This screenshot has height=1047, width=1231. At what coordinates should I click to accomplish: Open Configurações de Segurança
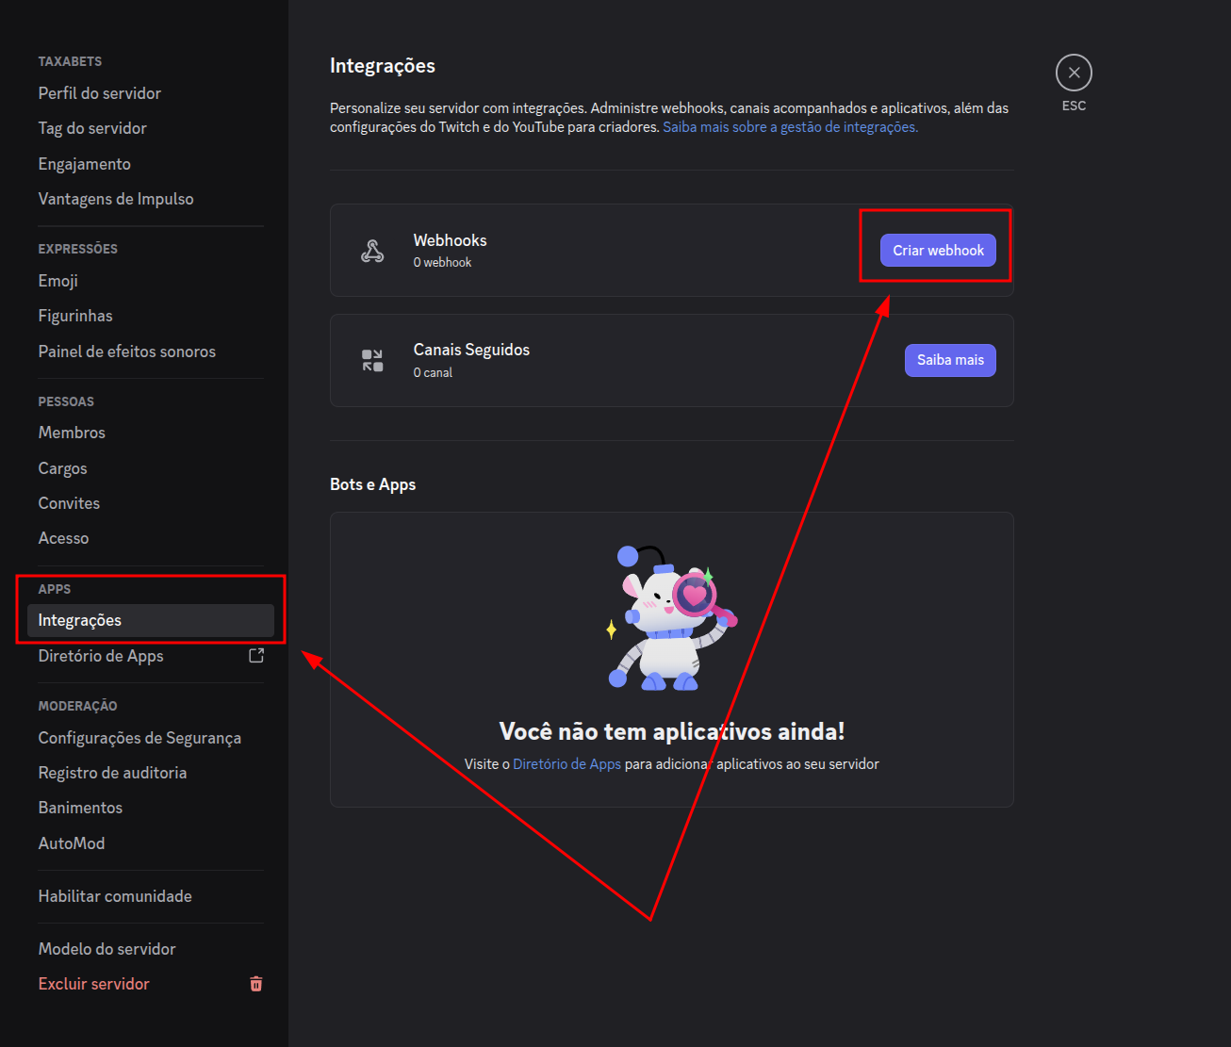point(140,737)
